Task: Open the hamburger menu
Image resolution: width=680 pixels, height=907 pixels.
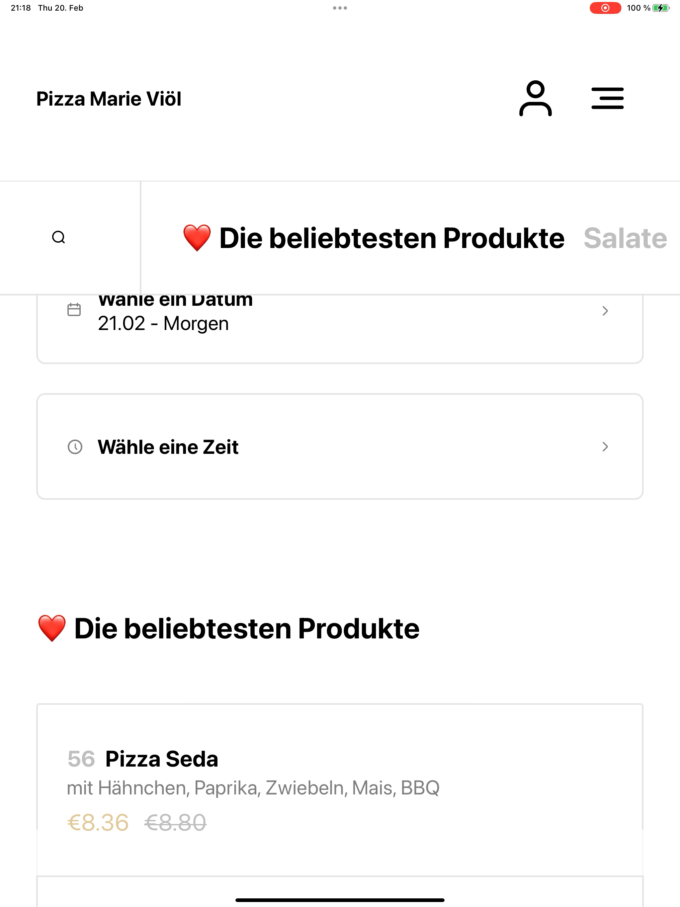Action: click(607, 98)
